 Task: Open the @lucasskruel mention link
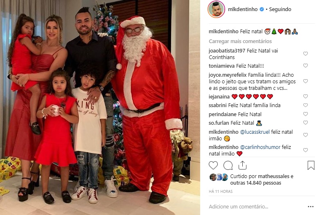pyautogui.click(x=255, y=132)
